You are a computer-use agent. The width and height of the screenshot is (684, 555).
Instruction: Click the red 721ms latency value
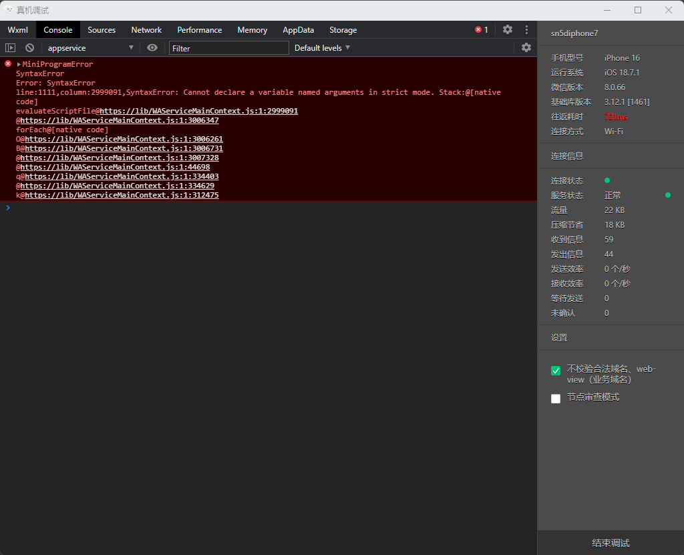pos(615,117)
